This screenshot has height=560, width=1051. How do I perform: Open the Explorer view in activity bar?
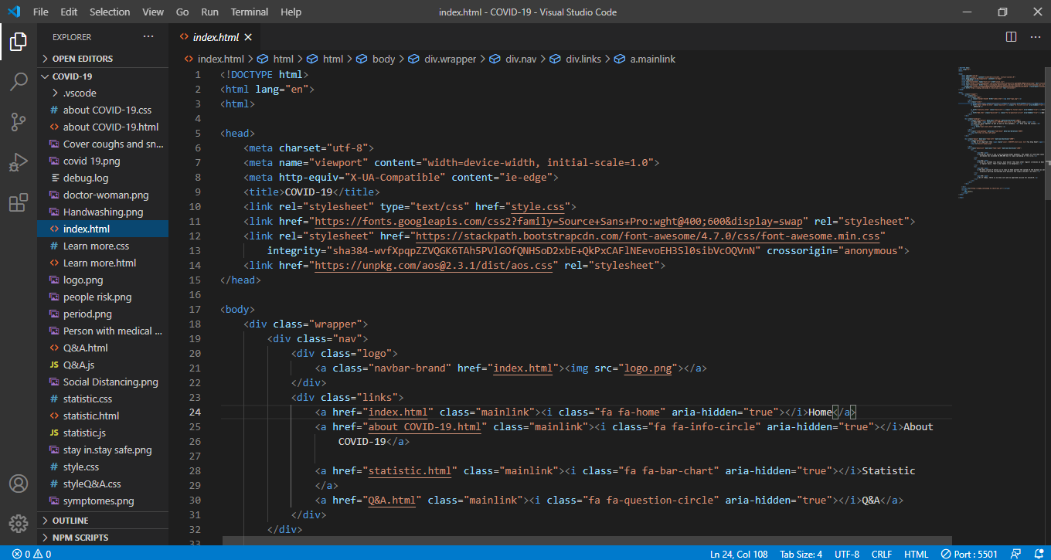(x=19, y=42)
